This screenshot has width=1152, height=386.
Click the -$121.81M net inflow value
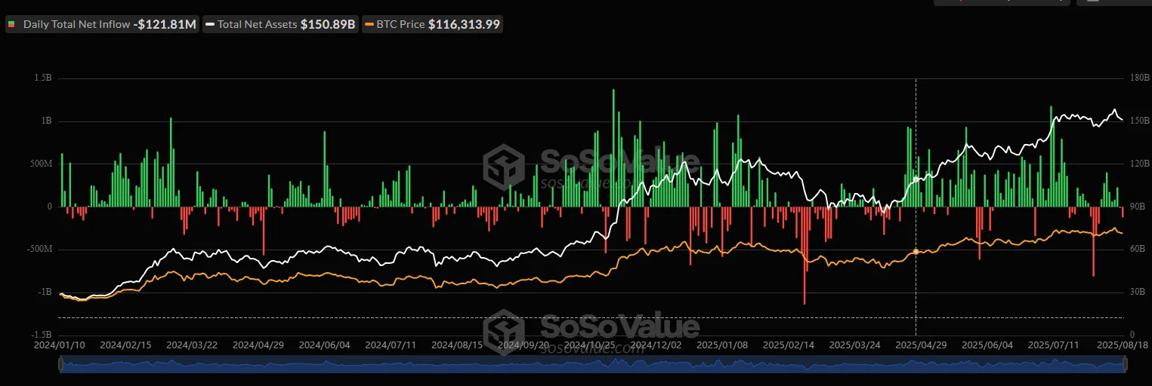click(165, 24)
